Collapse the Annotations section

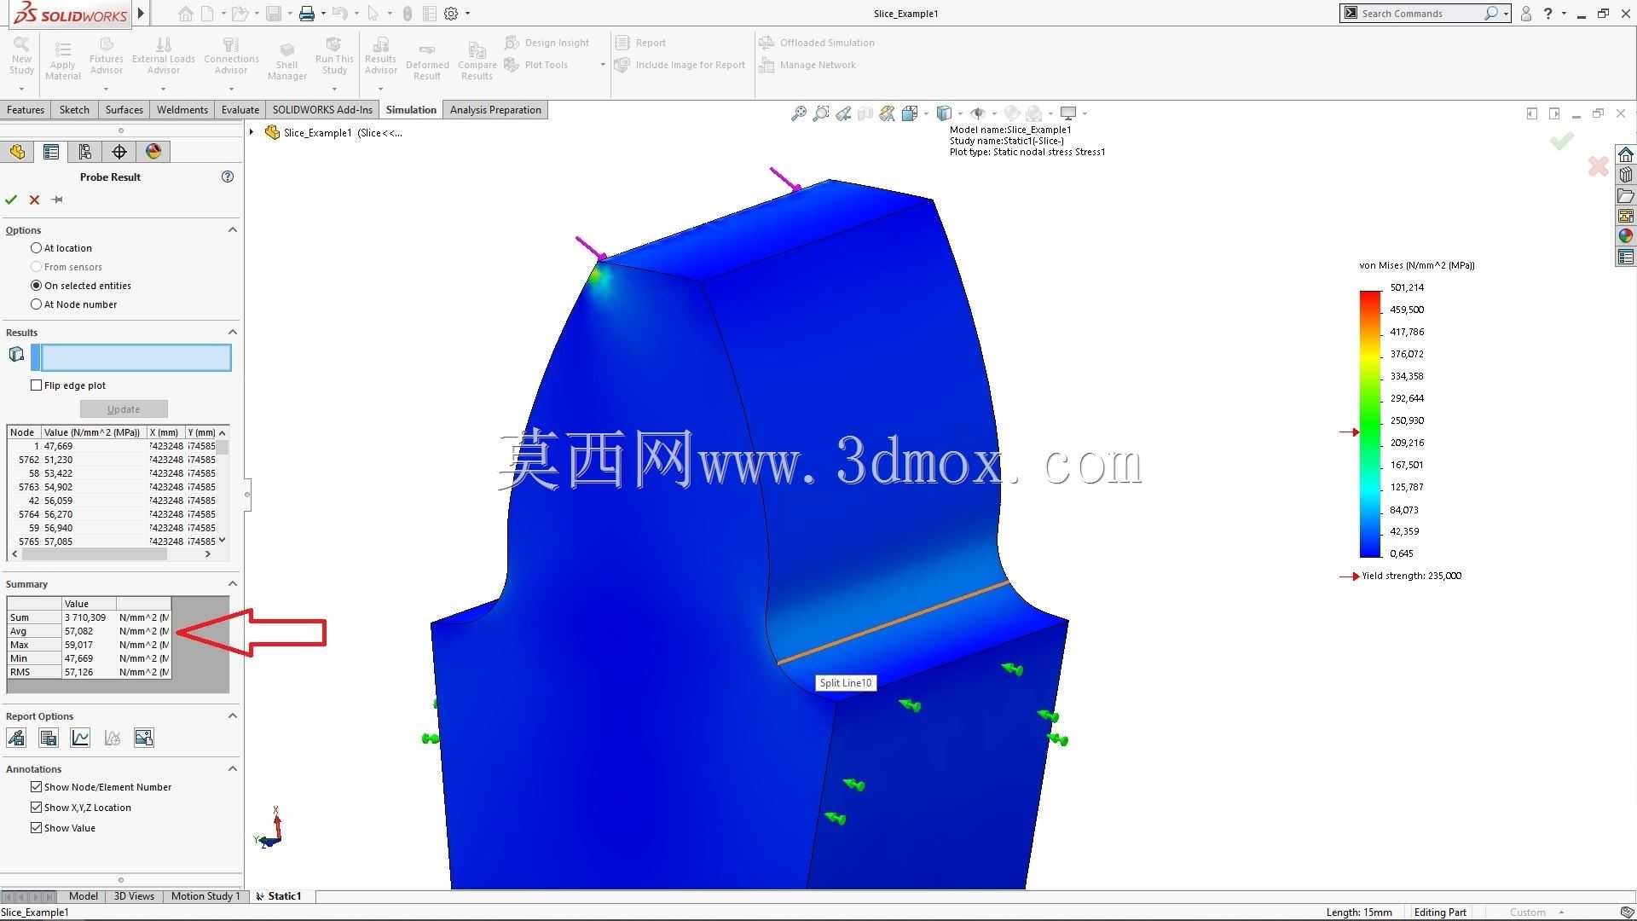tap(233, 768)
